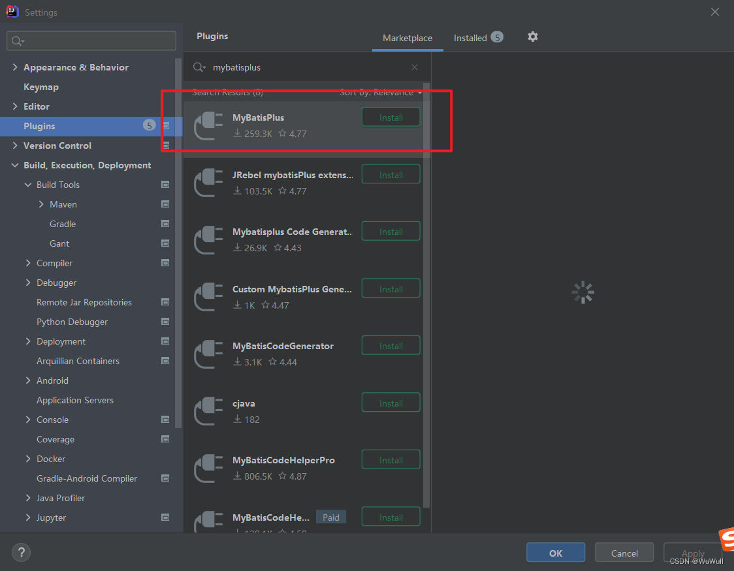Install Mybatisplus Code Generator plugin

[391, 232]
